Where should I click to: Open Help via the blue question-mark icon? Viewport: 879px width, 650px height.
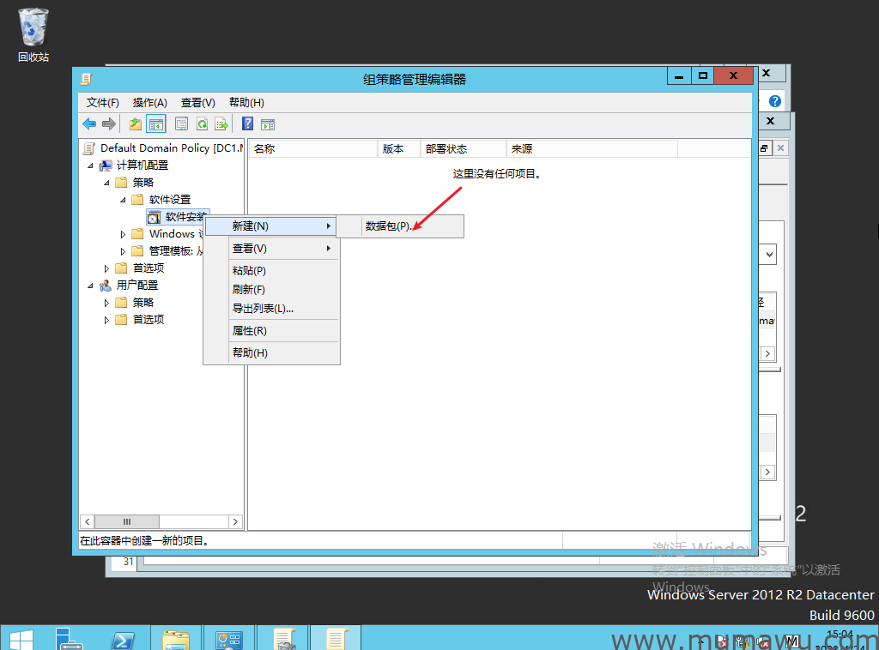[x=247, y=124]
